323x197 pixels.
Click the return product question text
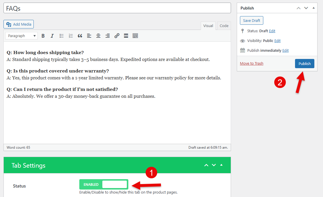(x=62, y=89)
